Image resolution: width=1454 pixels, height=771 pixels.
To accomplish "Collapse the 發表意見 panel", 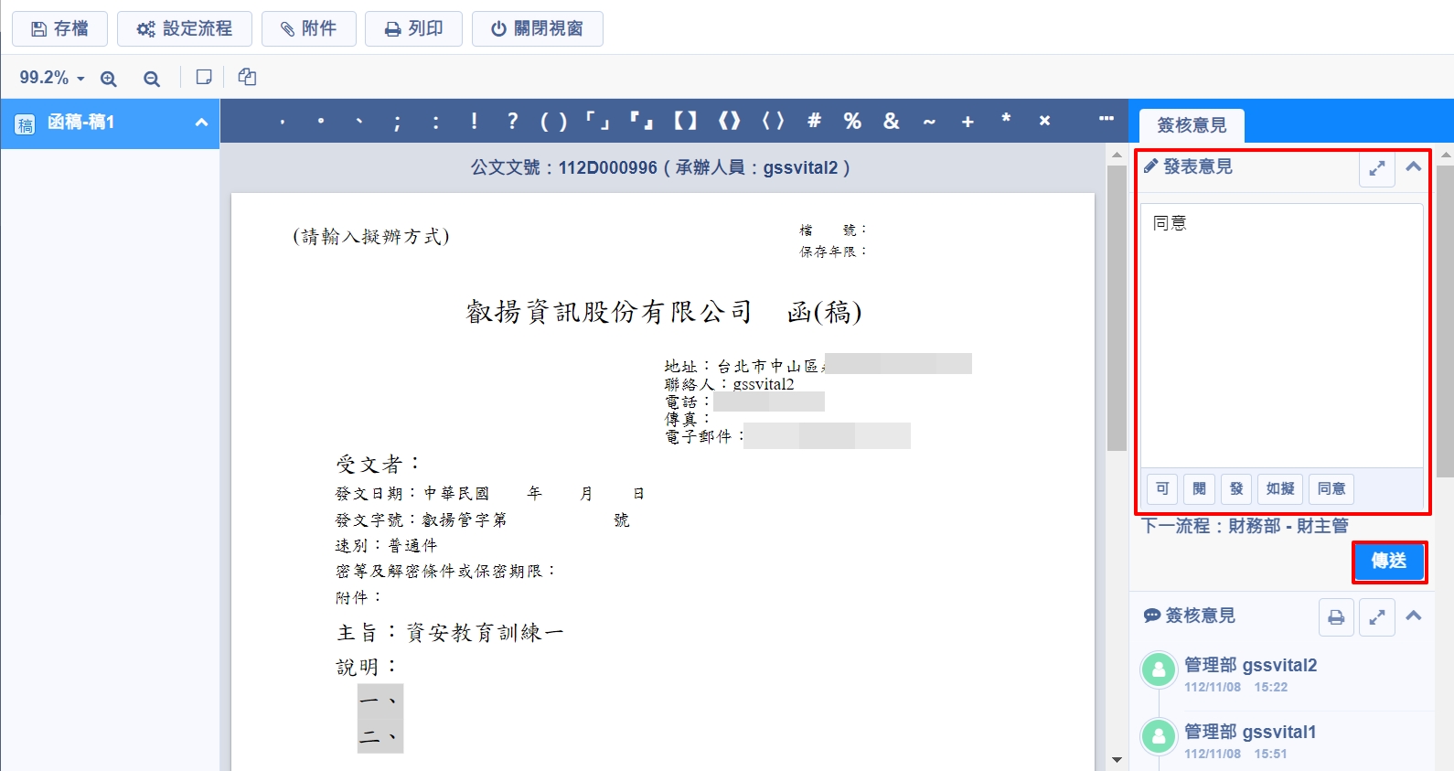I will pos(1413,166).
